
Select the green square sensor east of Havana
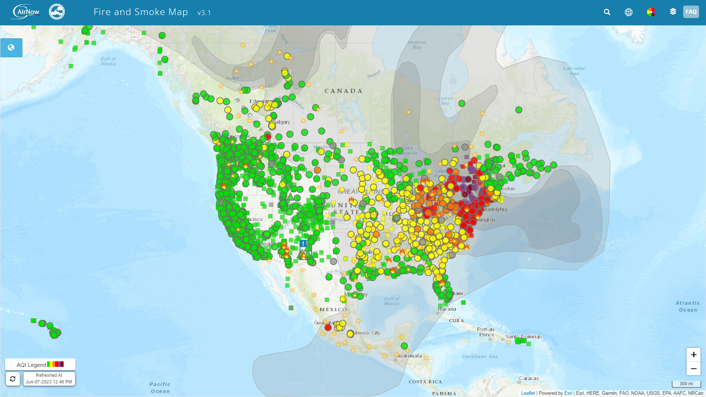tap(463, 303)
